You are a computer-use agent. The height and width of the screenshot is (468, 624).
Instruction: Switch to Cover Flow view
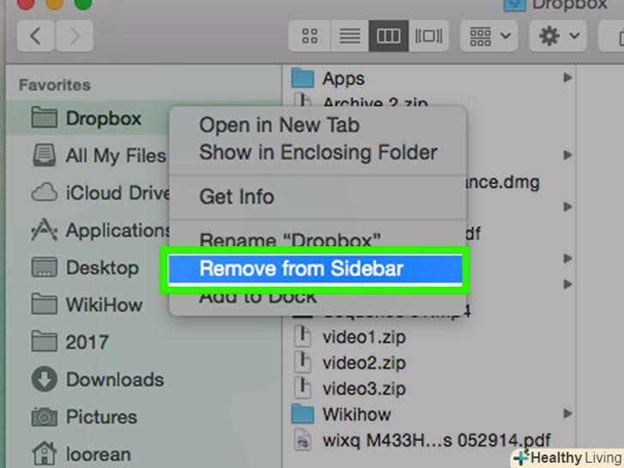[x=429, y=36]
